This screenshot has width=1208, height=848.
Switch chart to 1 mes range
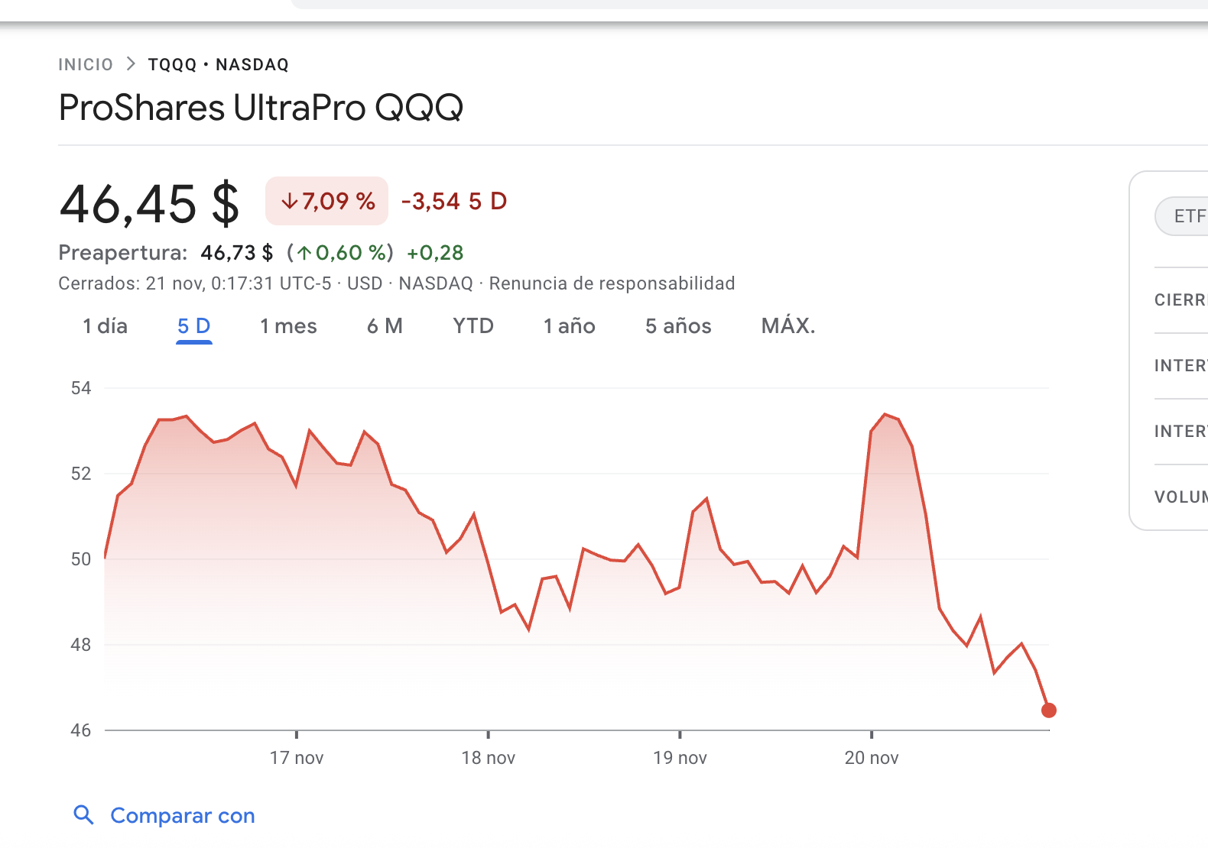288,326
